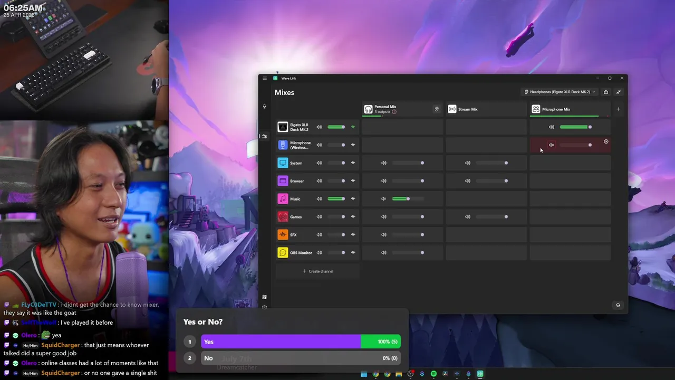Mute Games in the Stream Mix
Screen dimensions: 675x380
pos(468,217)
